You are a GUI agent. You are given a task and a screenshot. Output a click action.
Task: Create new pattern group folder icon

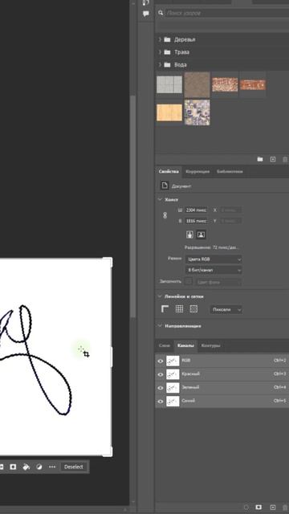click(x=260, y=159)
